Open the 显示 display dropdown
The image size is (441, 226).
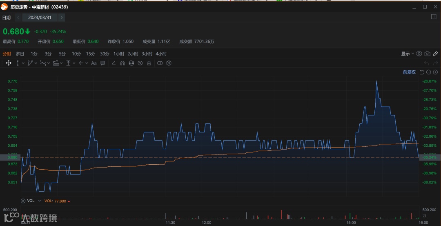pos(408,54)
